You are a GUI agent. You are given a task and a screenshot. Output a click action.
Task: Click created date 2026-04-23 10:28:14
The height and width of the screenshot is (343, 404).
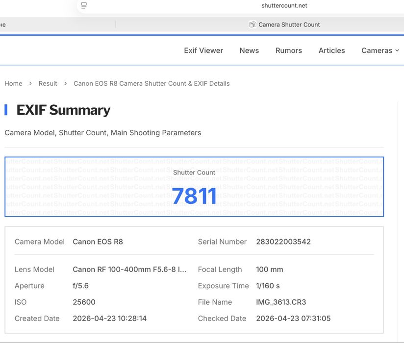click(109, 318)
